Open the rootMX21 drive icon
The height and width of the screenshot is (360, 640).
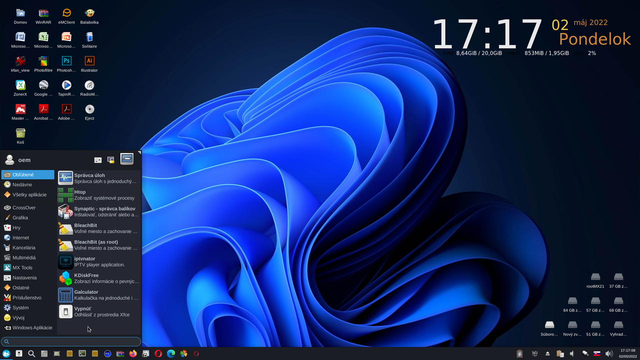595,280
